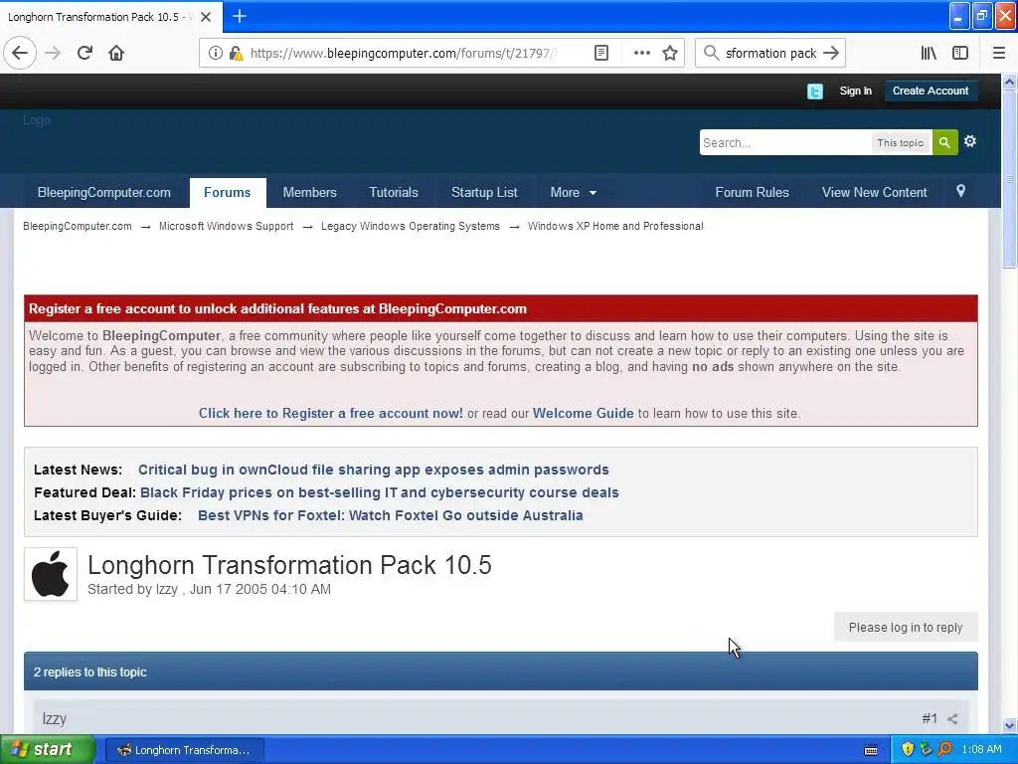This screenshot has width=1018, height=764.
Task: Click the page scrollbar down arrow
Action: pyautogui.click(x=1010, y=725)
